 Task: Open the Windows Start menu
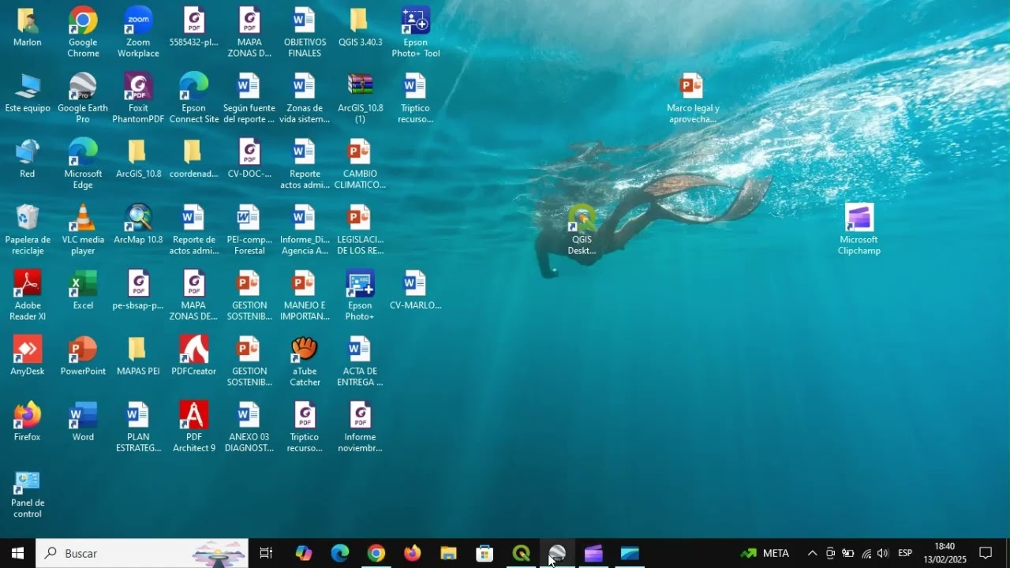tap(17, 553)
